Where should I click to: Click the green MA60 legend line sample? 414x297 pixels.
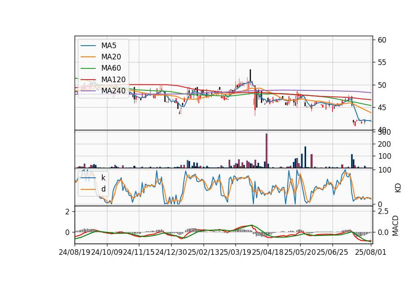pos(88,68)
